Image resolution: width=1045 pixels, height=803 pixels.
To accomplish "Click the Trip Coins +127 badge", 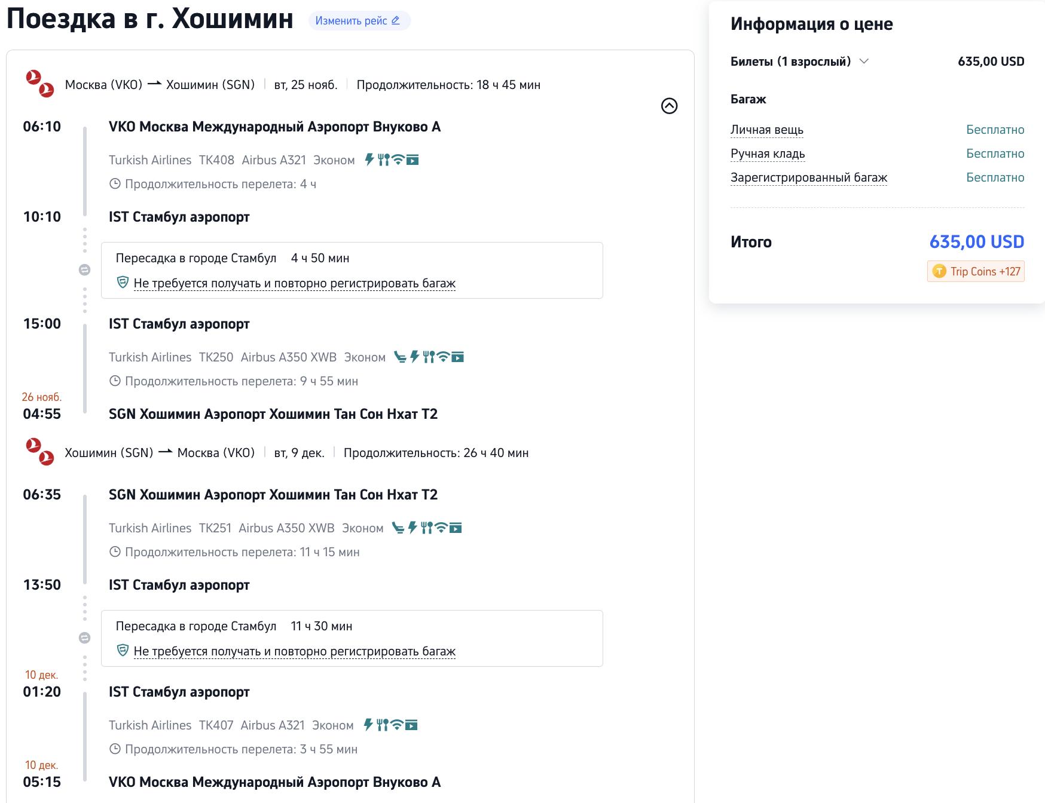I will pos(976,271).
